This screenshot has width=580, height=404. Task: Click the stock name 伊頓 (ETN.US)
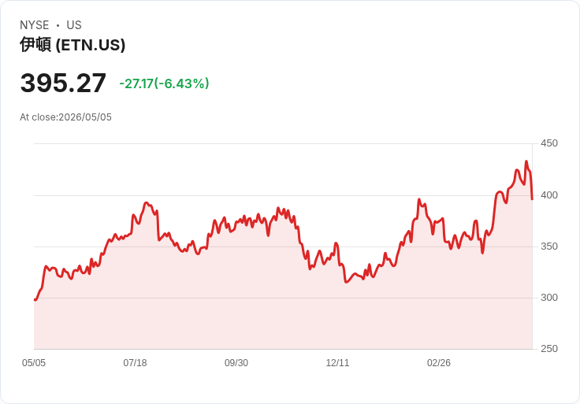click(72, 45)
